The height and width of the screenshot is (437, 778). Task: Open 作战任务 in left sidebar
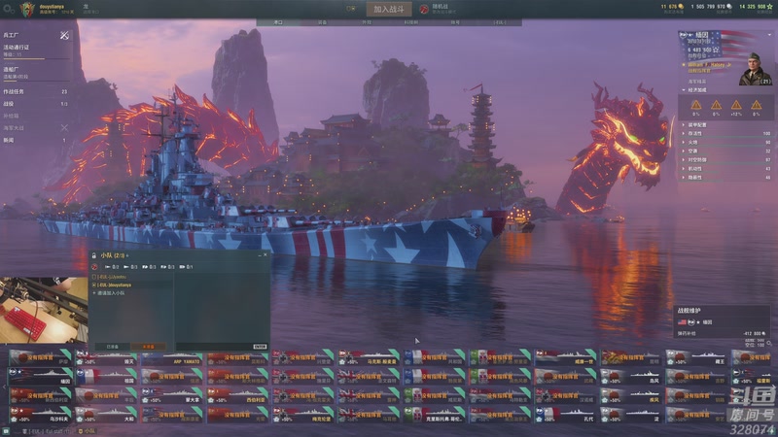pos(36,91)
